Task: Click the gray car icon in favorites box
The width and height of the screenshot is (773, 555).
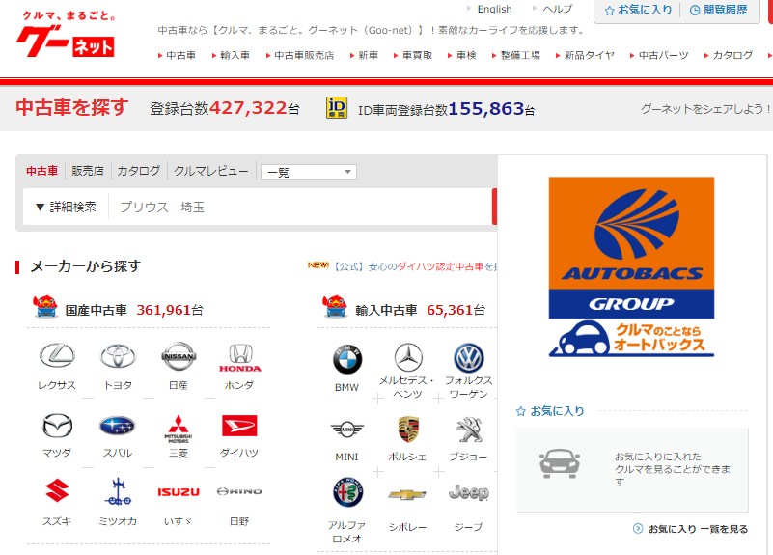Action: [560, 463]
